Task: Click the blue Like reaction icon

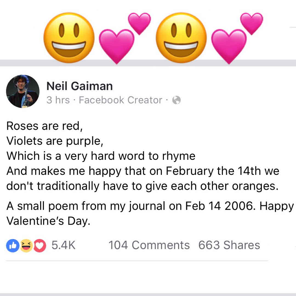Action: tap(12, 246)
